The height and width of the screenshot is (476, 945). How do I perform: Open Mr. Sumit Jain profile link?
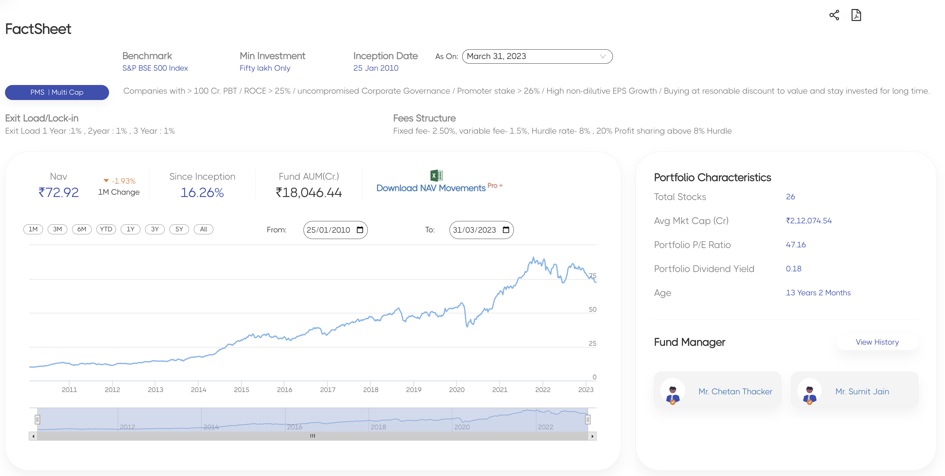(x=862, y=391)
